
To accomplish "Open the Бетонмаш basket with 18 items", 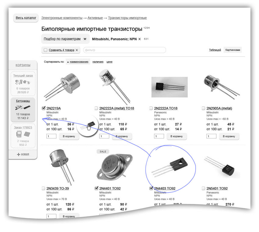I will 23,109.
